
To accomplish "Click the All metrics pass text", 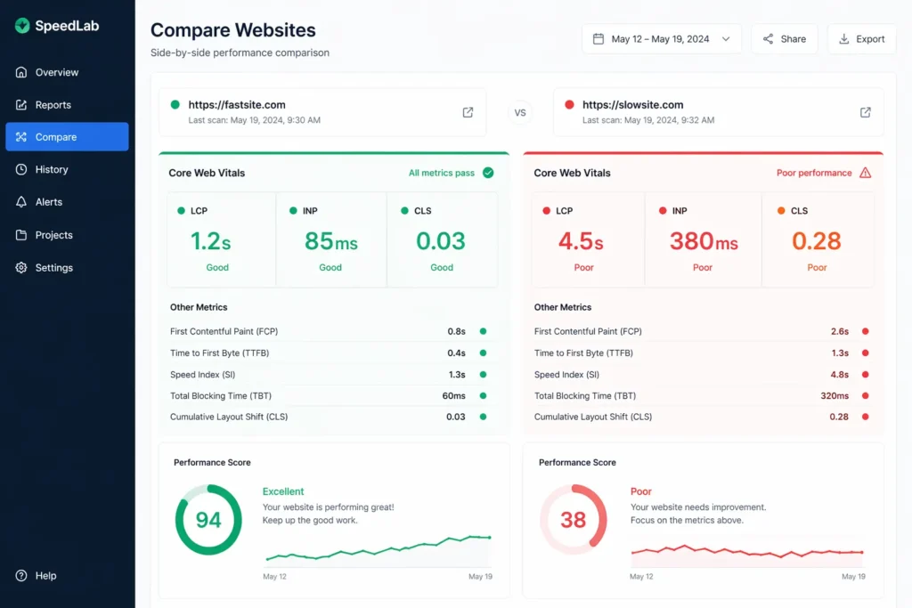I will pyautogui.click(x=442, y=173).
